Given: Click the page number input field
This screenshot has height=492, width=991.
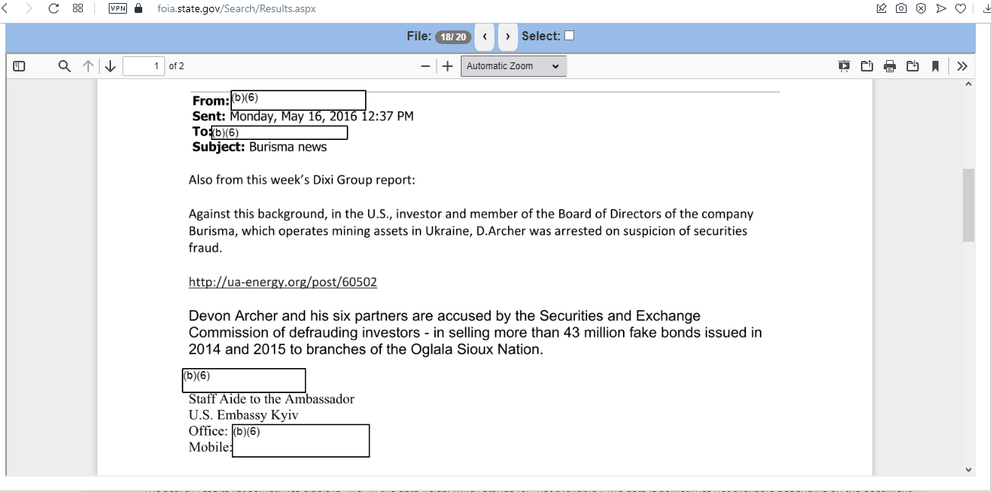Looking at the screenshot, I should (144, 66).
